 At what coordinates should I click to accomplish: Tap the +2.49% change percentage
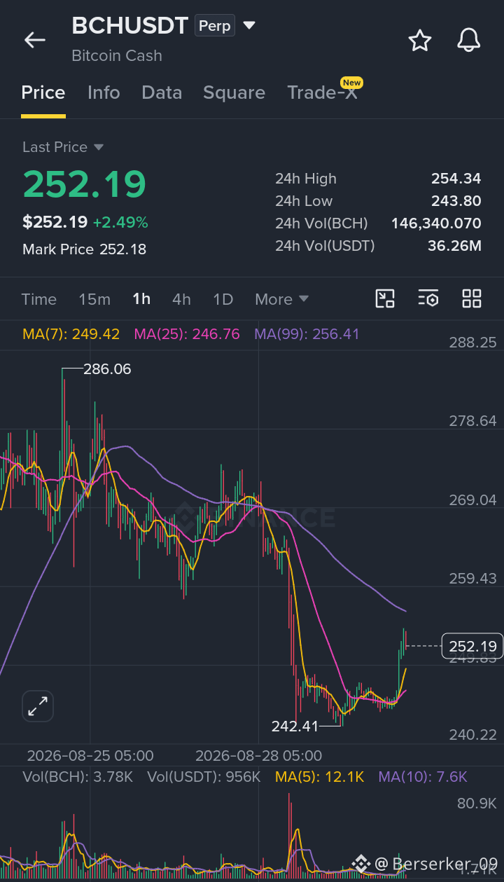120,223
